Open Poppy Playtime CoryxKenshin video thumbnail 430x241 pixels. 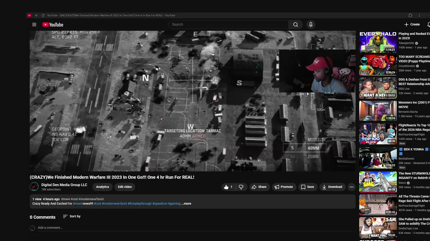[378, 65]
